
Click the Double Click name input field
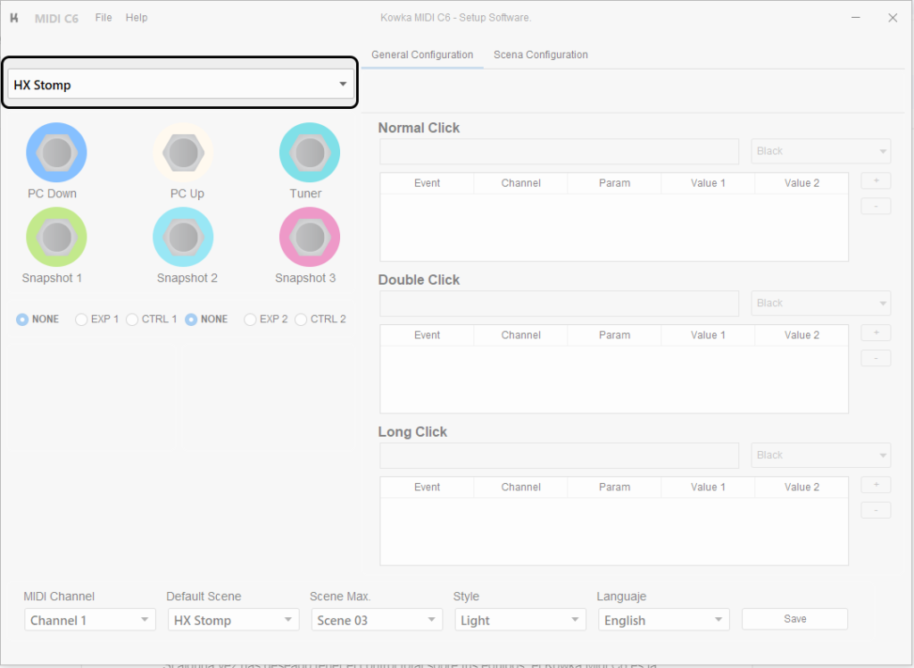click(x=559, y=304)
